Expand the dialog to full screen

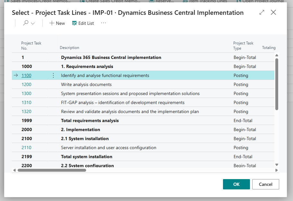262,12
